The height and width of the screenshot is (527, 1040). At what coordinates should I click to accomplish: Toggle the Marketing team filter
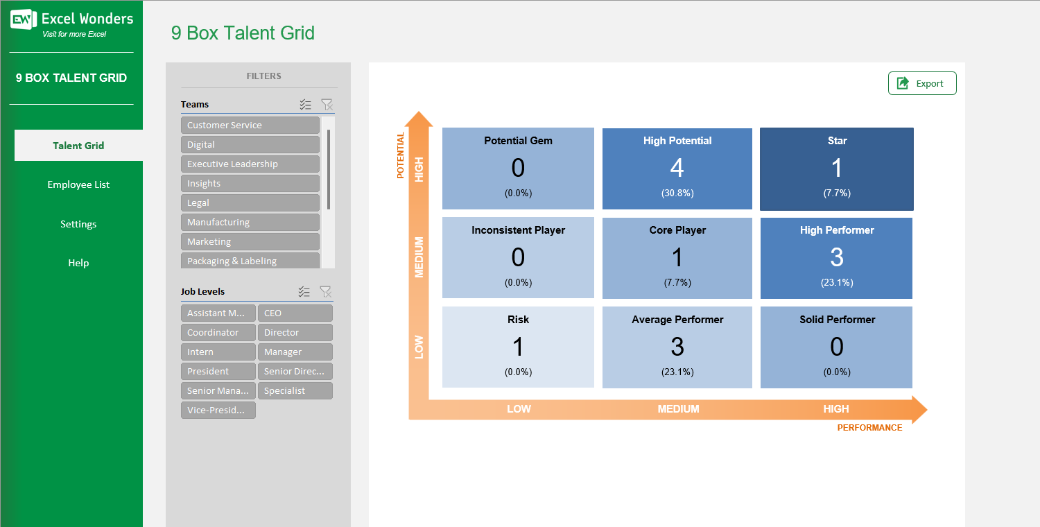pyautogui.click(x=250, y=241)
